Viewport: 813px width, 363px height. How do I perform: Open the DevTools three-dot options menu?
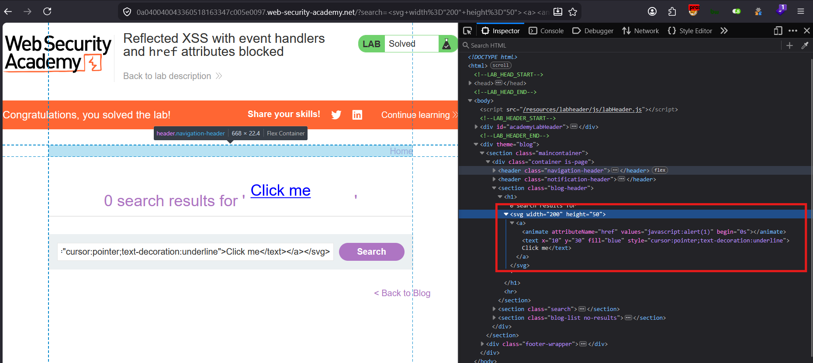coord(793,31)
